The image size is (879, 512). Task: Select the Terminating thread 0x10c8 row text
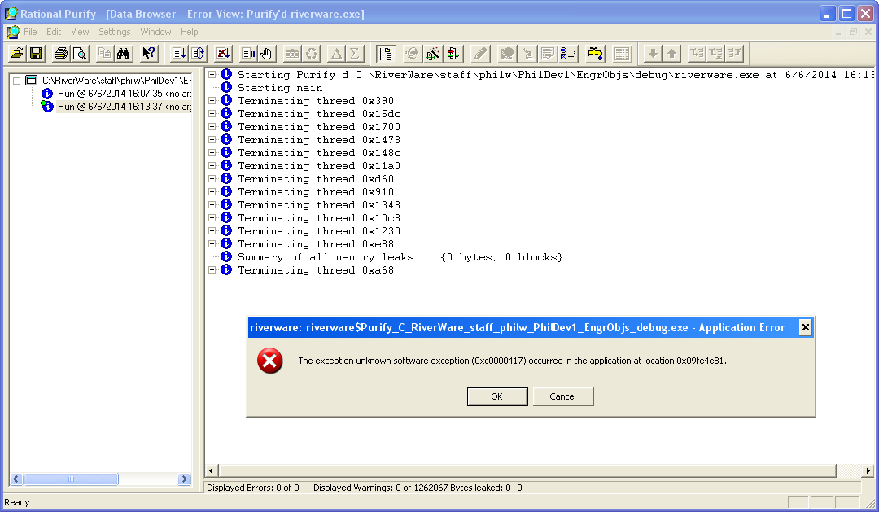coord(319,217)
